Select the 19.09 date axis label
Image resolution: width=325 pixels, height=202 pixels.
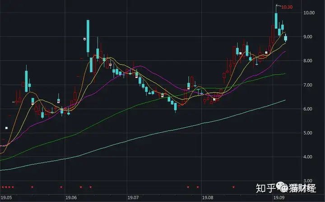[279, 198]
